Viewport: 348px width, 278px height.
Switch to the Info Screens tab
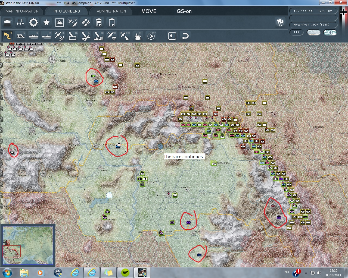click(x=67, y=11)
